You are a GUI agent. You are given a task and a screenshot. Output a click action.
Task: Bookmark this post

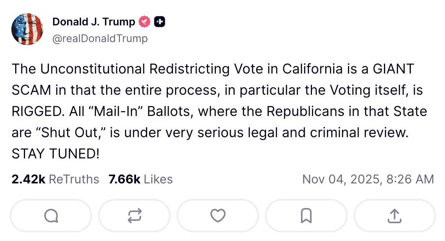click(306, 216)
